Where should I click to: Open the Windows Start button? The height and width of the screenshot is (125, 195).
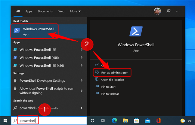point(5,121)
